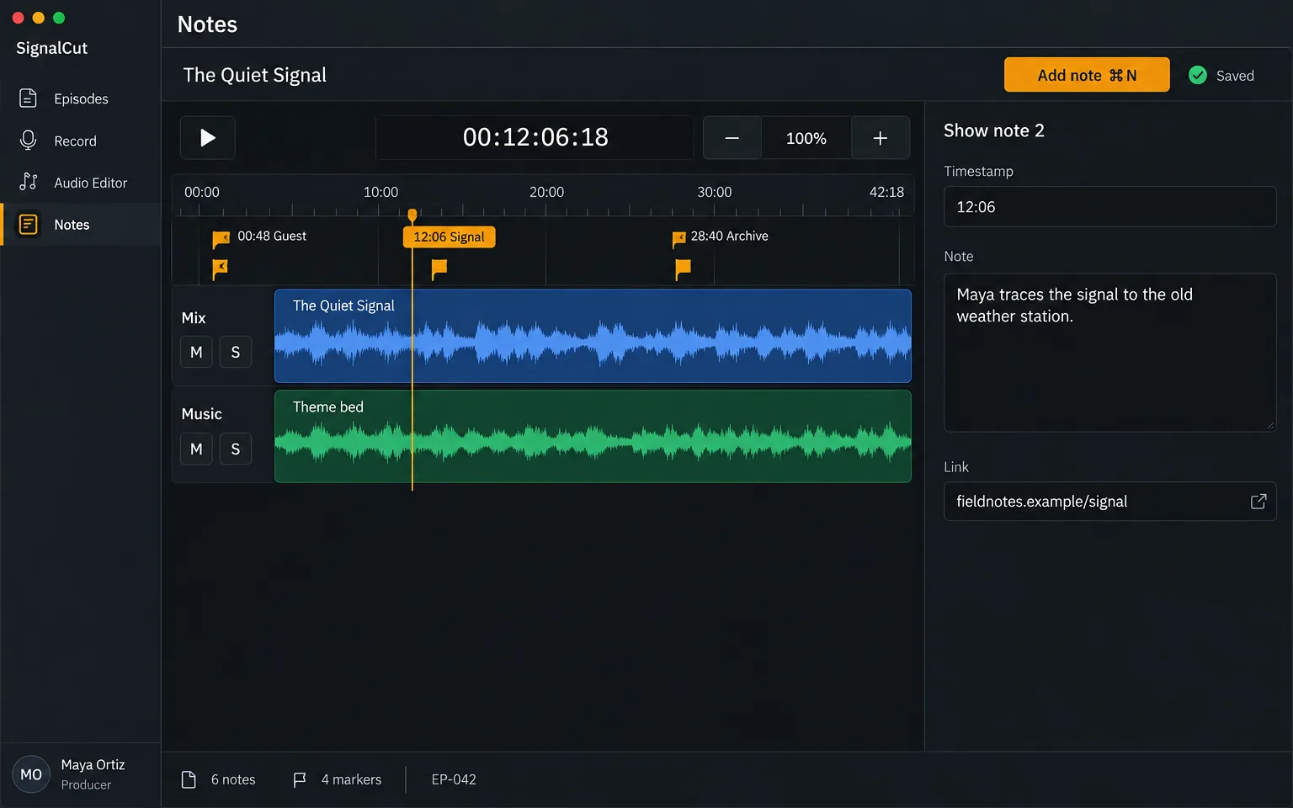
Task: Solo the Music track
Action: pyautogui.click(x=236, y=449)
